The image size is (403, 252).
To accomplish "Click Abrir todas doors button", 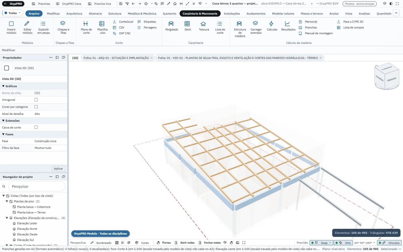I will 185,243.
